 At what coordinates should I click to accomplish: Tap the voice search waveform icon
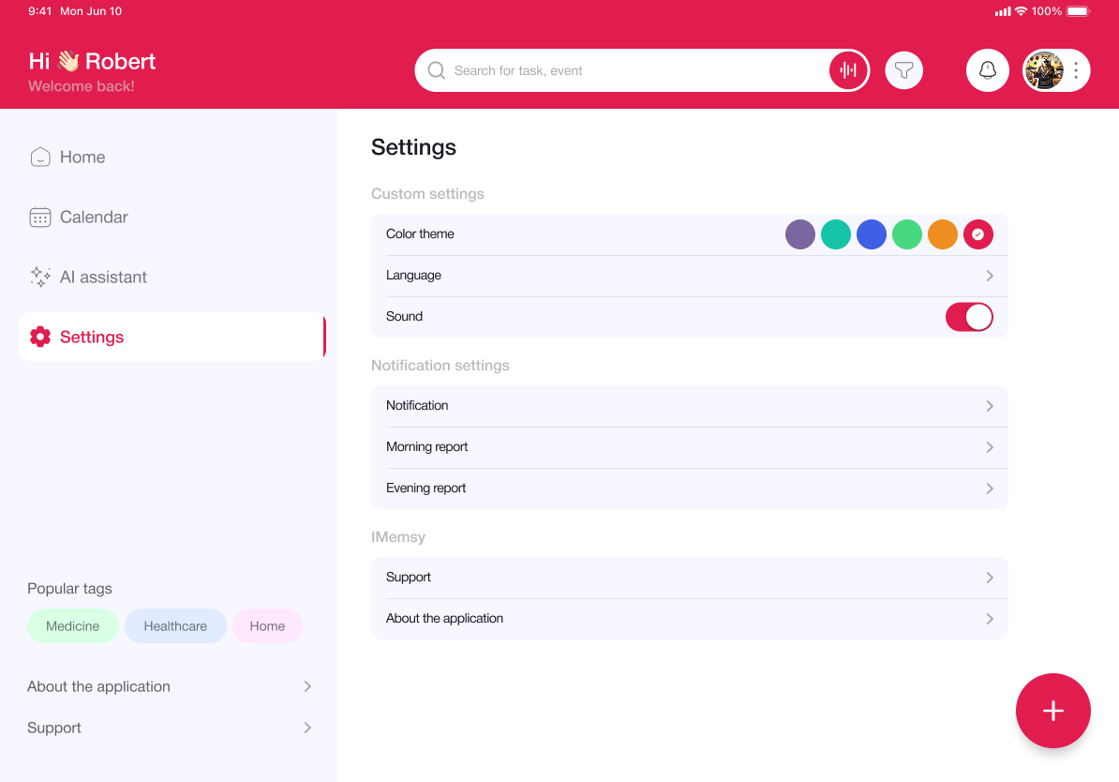848,70
